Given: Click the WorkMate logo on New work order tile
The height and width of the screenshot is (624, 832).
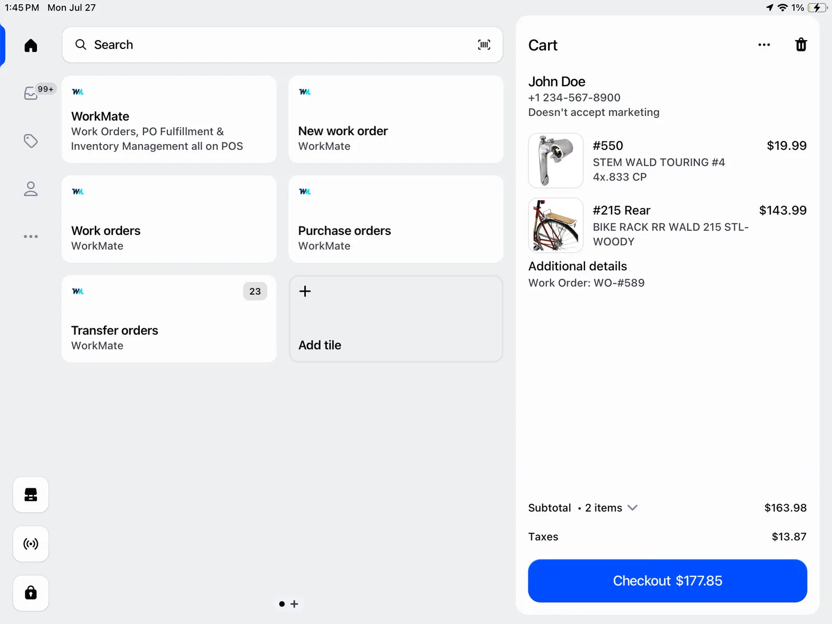Looking at the screenshot, I should click(x=305, y=92).
